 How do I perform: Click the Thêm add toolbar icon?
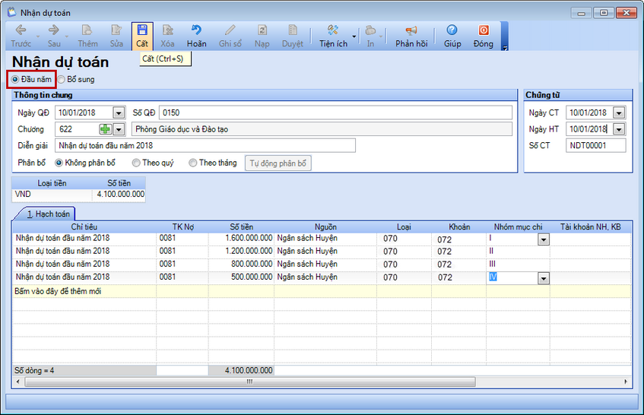click(87, 36)
